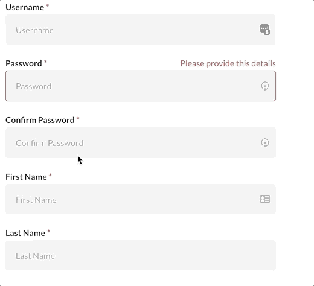Click the required asterisk beside Password label

pyautogui.click(x=45, y=62)
